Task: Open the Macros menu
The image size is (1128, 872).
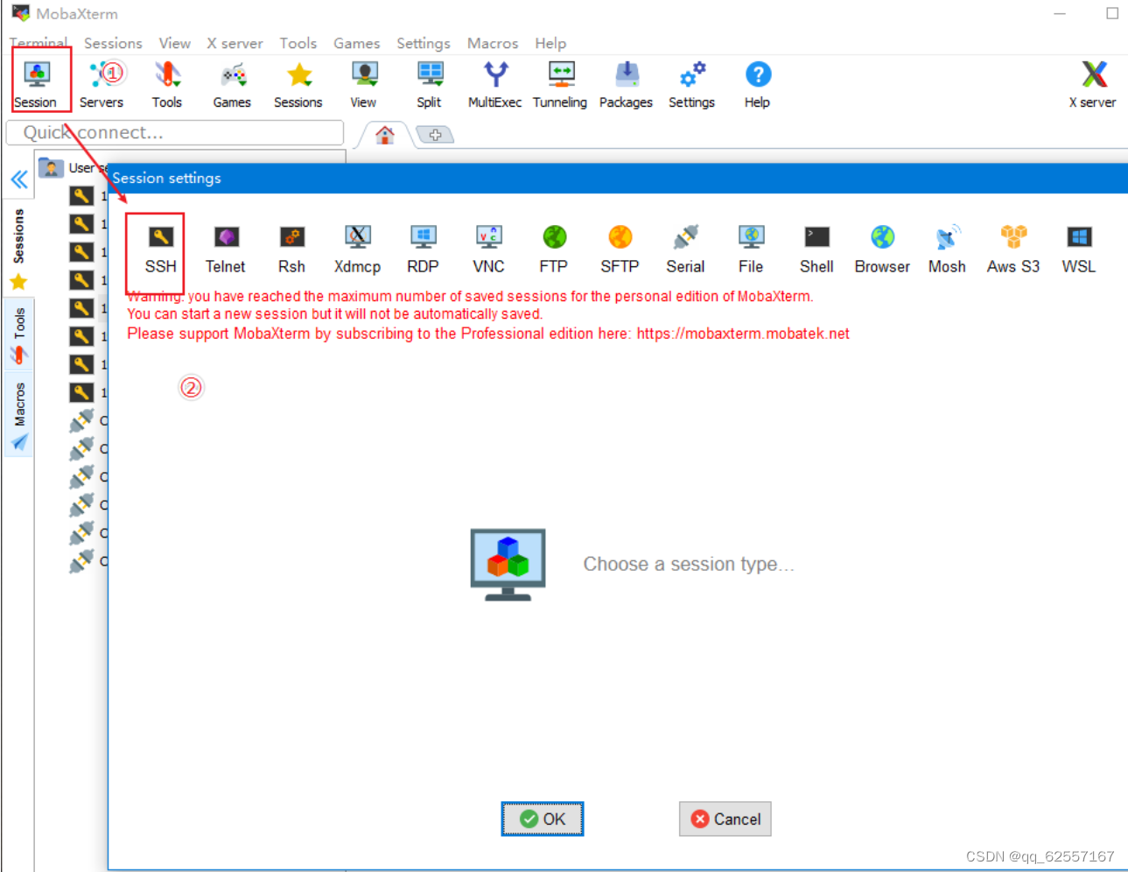Action: [x=493, y=43]
